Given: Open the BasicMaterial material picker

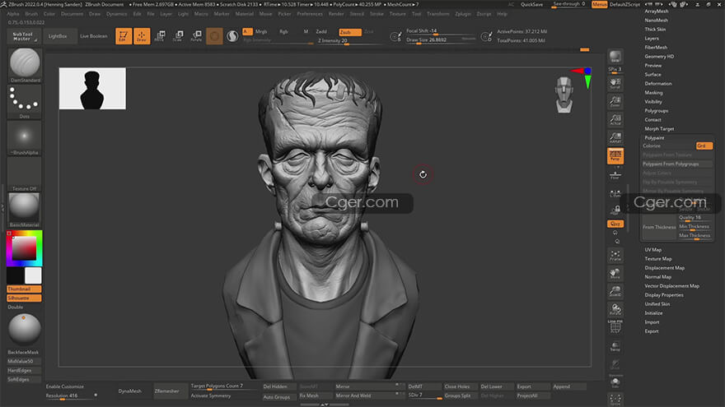Looking at the screenshot, I should click(25, 210).
